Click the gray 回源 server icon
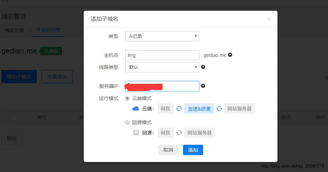 pyautogui.click(x=136, y=133)
